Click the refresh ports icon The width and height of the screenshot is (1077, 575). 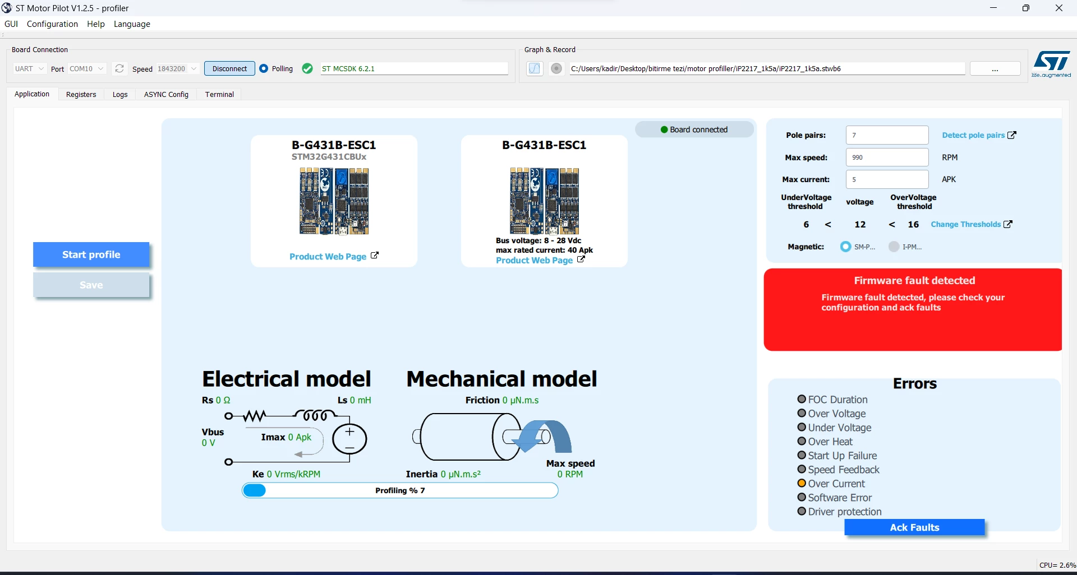(119, 68)
